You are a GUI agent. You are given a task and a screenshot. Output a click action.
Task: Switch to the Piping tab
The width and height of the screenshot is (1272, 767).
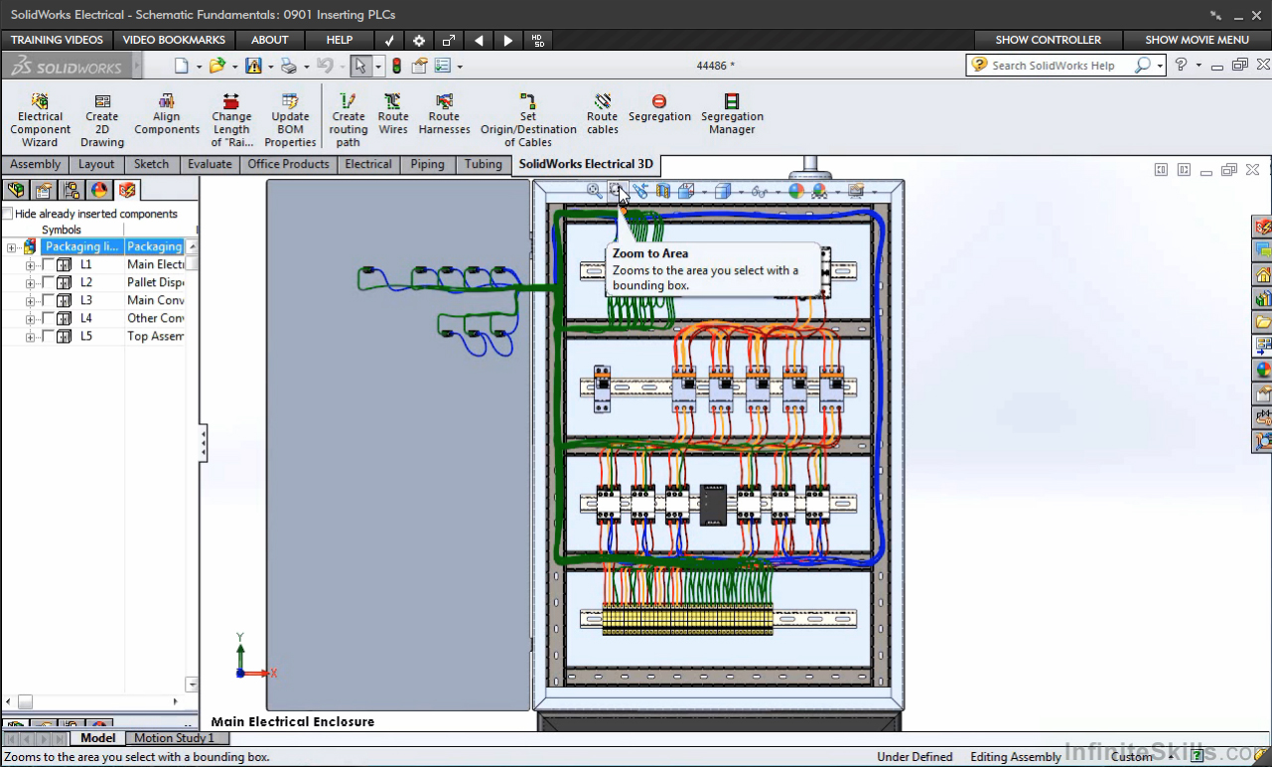click(x=427, y=165)
